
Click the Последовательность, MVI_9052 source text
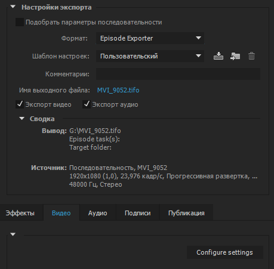pos(118,168)
